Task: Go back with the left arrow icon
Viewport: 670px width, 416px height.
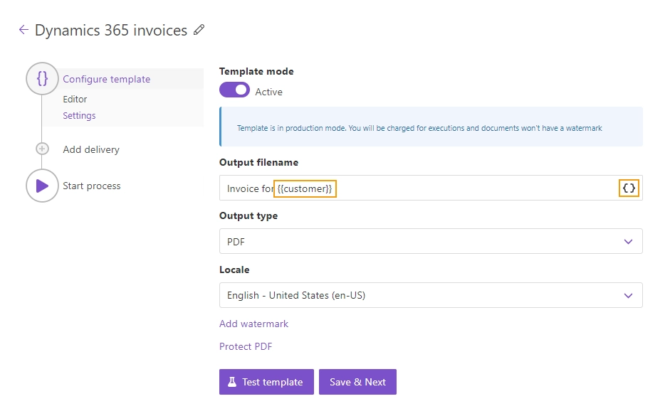Action: coord(23,29)
